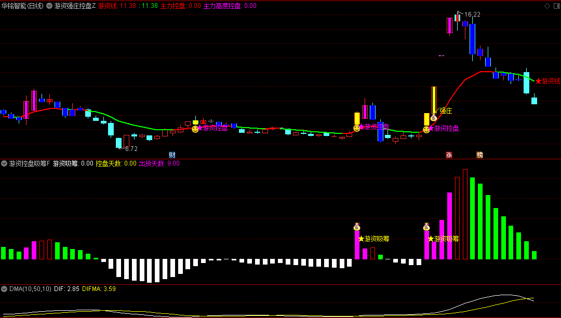This screenshot has width=561, height=318.
Task: Click the smiley icon left of rightmost 游资控盘
Action: (x=426, y=130)
